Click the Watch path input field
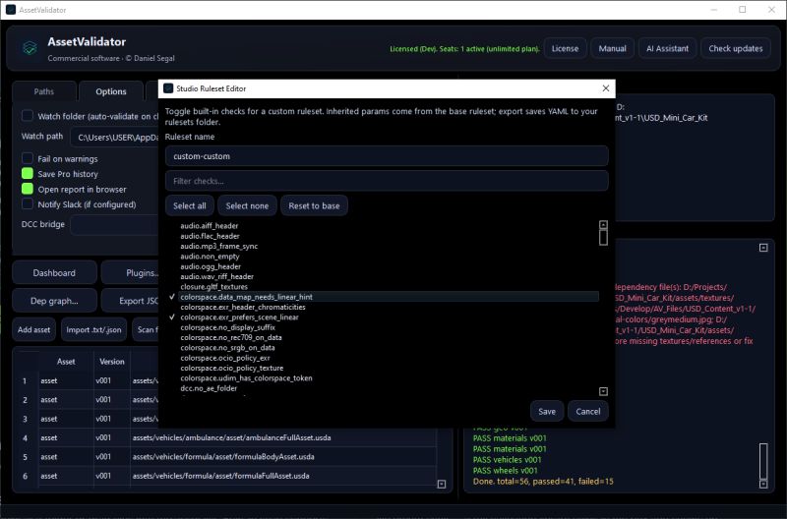This screenshot has height=519, width=787. click(114, 137)
